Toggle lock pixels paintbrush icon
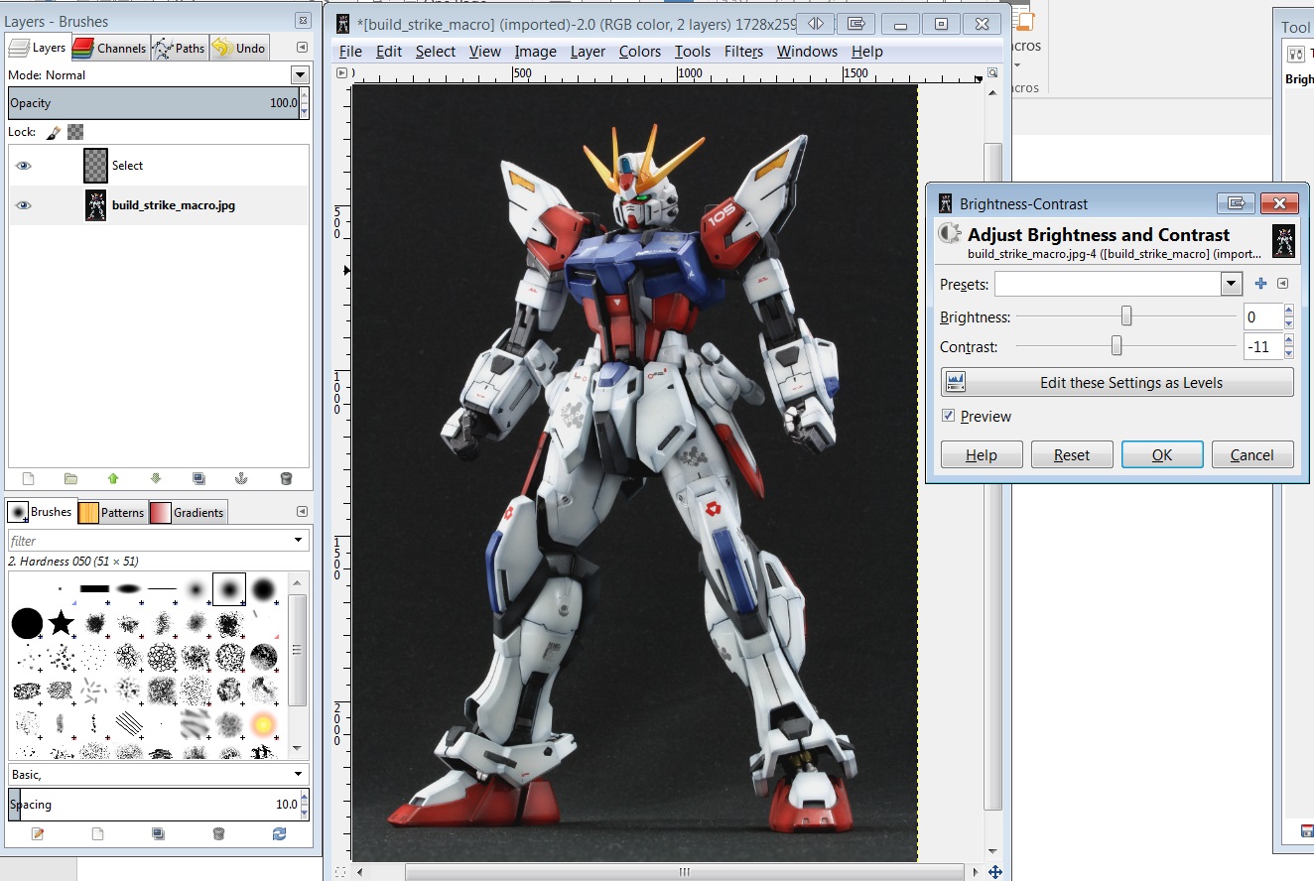 point(54,131)
